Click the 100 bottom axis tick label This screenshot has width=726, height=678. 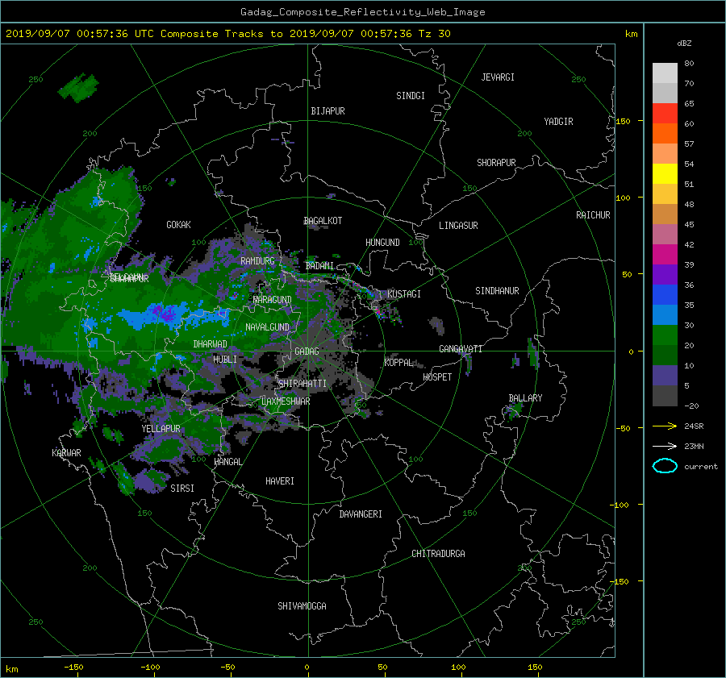pos(458,668)
